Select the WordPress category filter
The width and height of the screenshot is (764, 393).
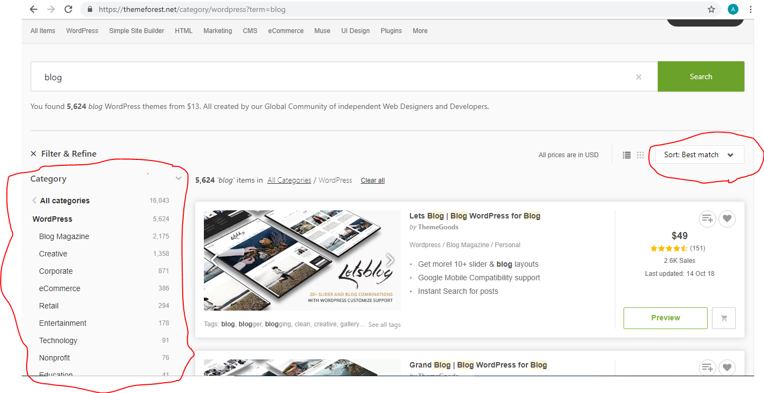pos(53,219)
